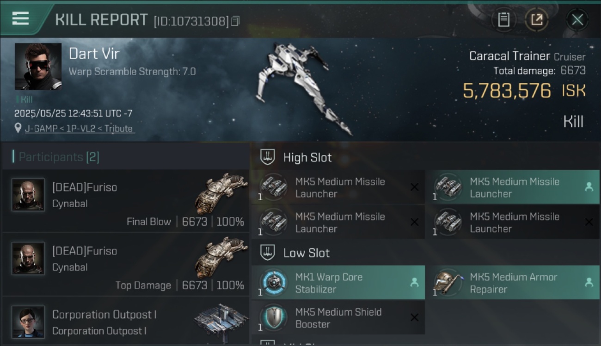Click the dropped-item marker on Warp Core Stabilizer
This screenshot has width=601, height=346.
(x=414, y=283)
